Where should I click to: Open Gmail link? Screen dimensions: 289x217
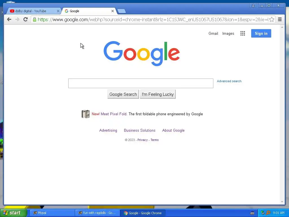pyautogui.click(x=213, y=33)
